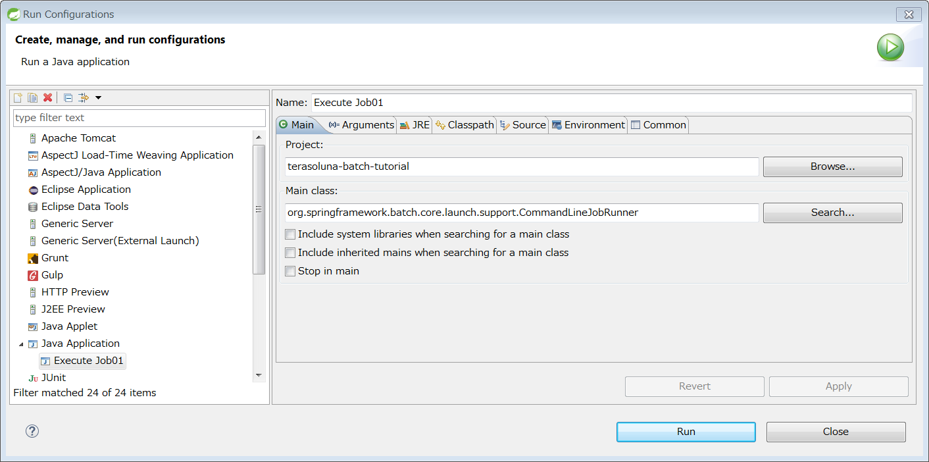The image size is (929, 462).
Task: Click the HTTP Preview icon
Action: (33, 292)
